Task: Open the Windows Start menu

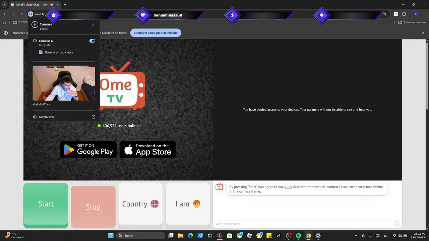Action: [x=111, y=236]
